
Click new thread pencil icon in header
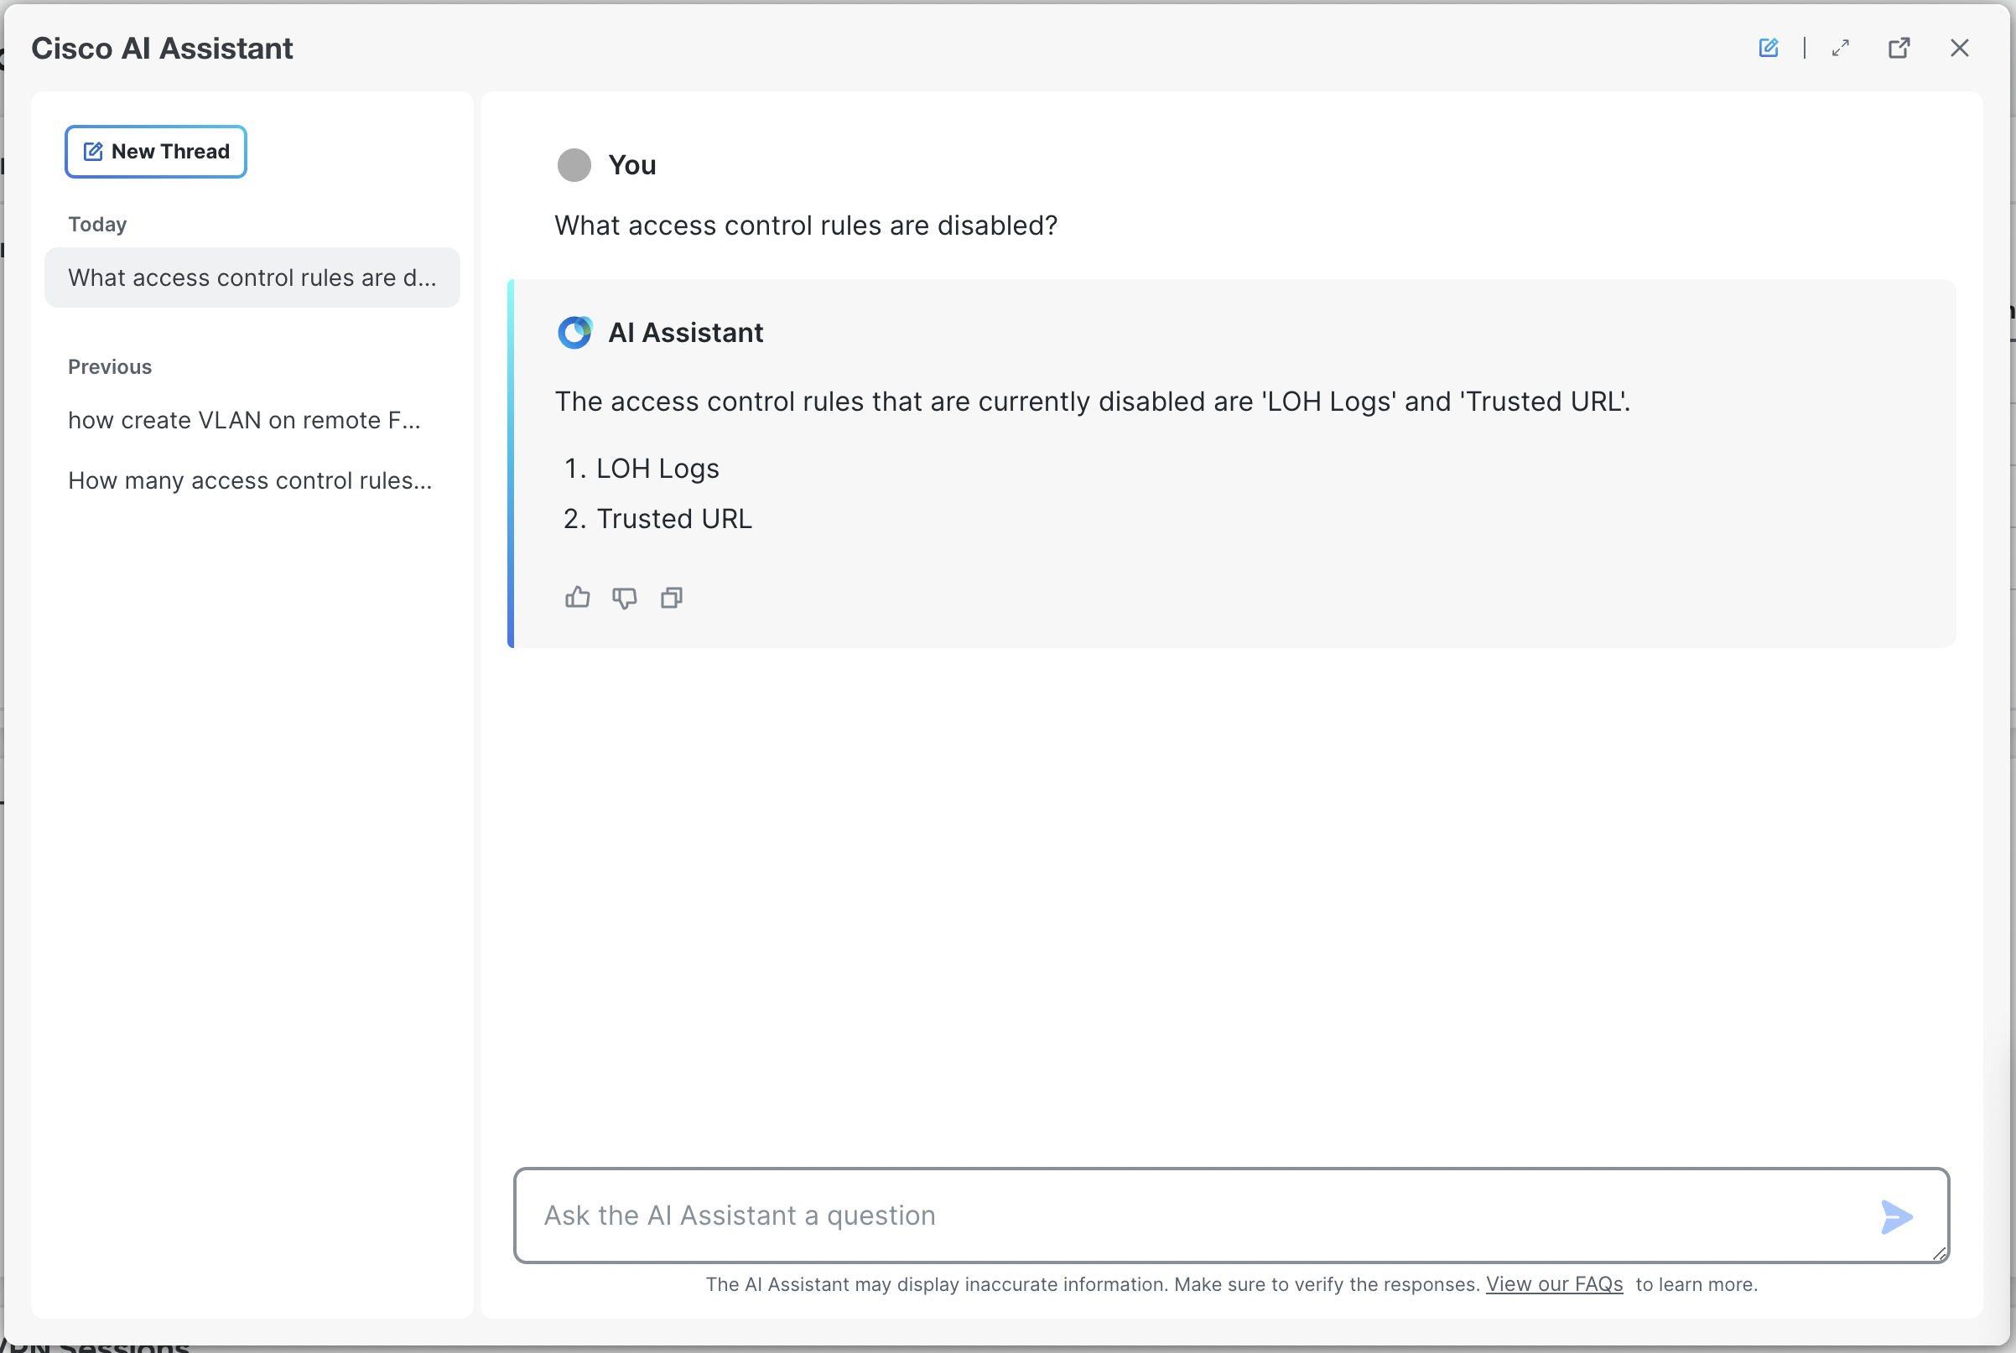(x=1769, y=48)
